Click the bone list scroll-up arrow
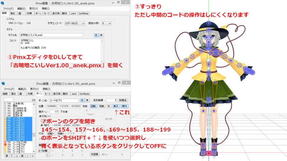The width and height of the screenshot is (287, 161). coord(34,104)
